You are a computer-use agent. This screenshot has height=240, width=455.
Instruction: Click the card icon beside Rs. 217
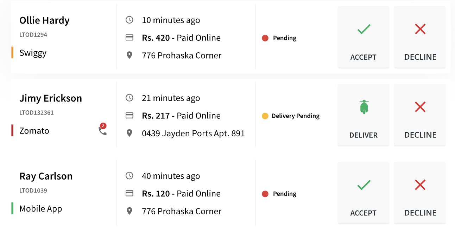pos(129,116)
